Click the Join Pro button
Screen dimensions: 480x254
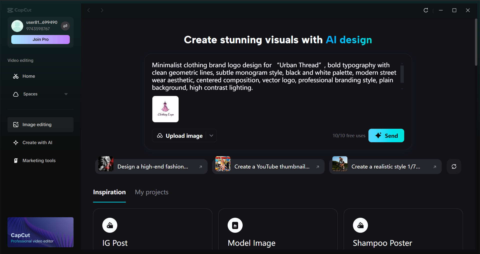[41, 39]
